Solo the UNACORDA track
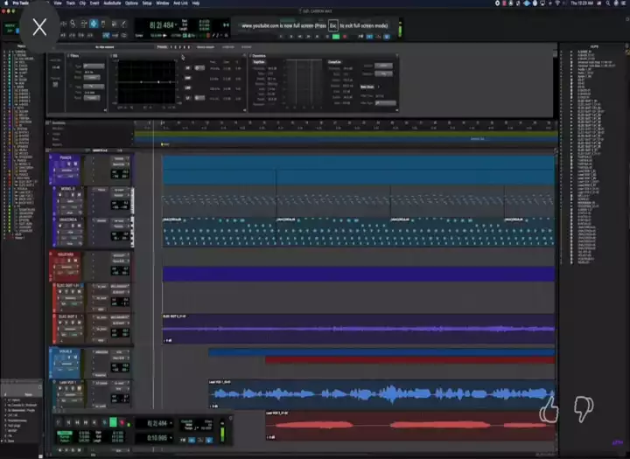The height and width of the screenshot is (459, 630). click(x=73, y=226)
